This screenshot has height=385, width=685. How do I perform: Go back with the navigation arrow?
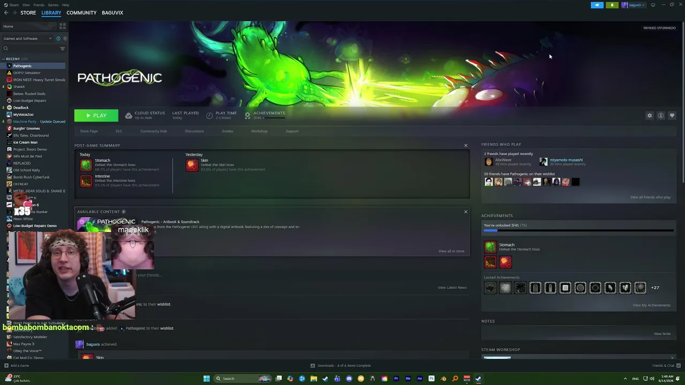[6, 13]
